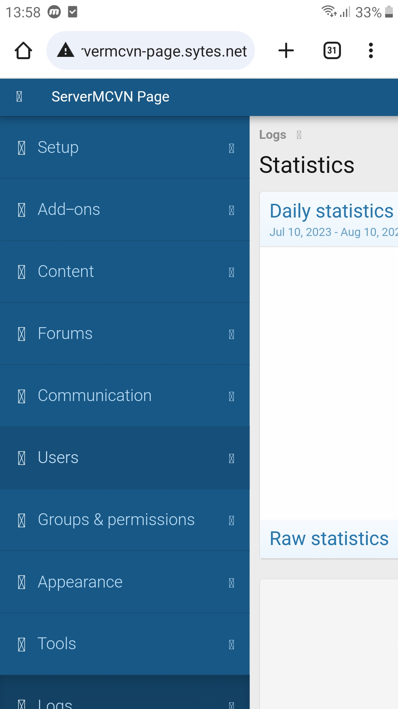Expand the Communication section arrow
Screen dimensions: 398x709
click(x=231, y=396)
